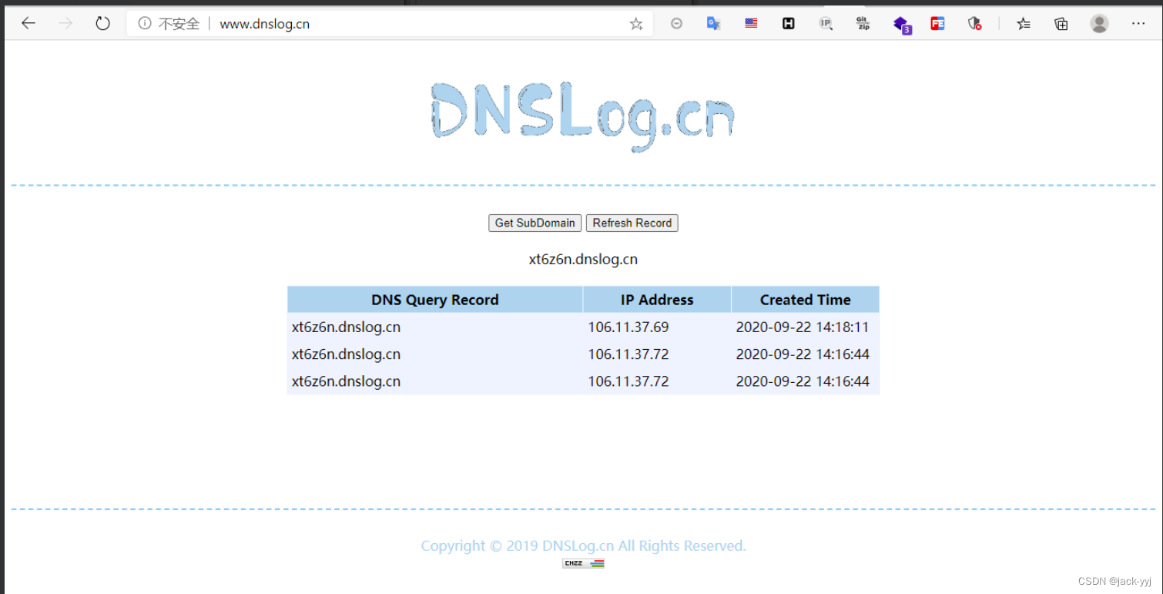Click the Refresh Record button
This screenshot has height=594, width=1163.
pyautogui.click(x=632, y=223)
